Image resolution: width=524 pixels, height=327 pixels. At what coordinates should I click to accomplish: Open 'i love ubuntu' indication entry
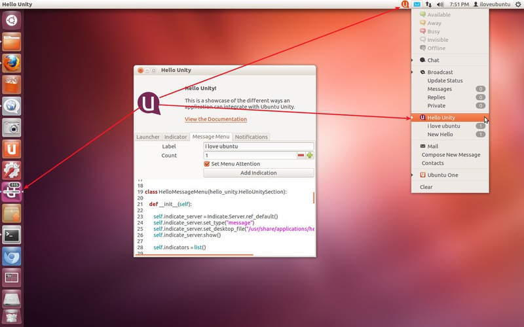click(x=450, y=126)
